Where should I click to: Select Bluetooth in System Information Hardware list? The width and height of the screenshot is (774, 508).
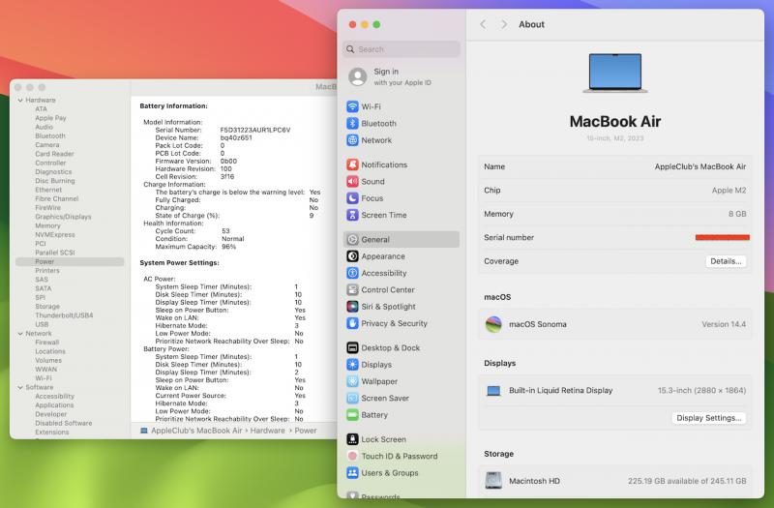click(50, 135)
